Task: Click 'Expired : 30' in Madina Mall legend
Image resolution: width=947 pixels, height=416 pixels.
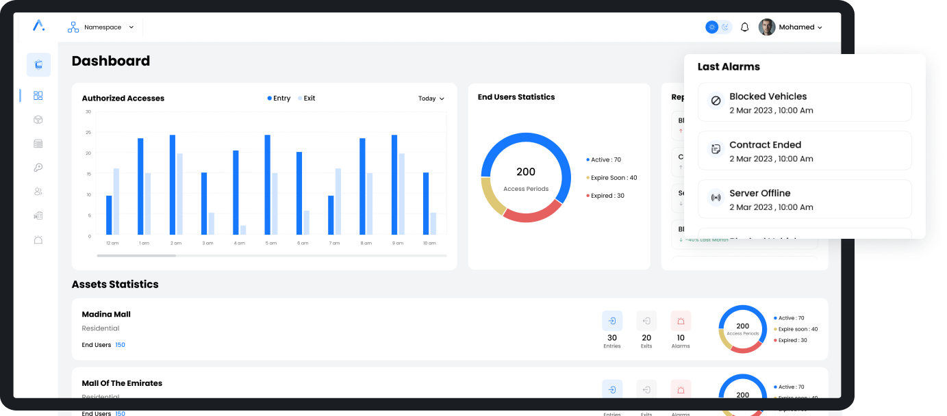Action: tap(790, 340)
